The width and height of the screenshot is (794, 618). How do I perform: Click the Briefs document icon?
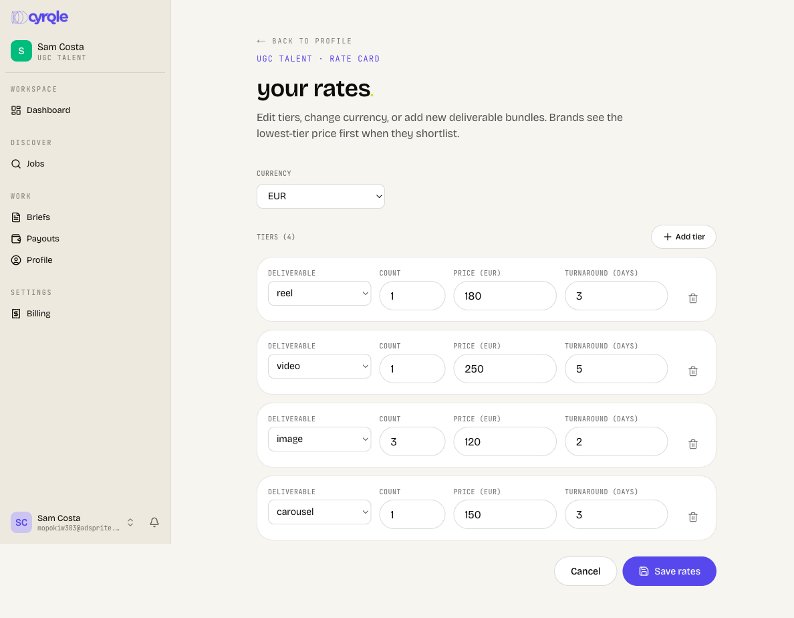pos(16,217)
